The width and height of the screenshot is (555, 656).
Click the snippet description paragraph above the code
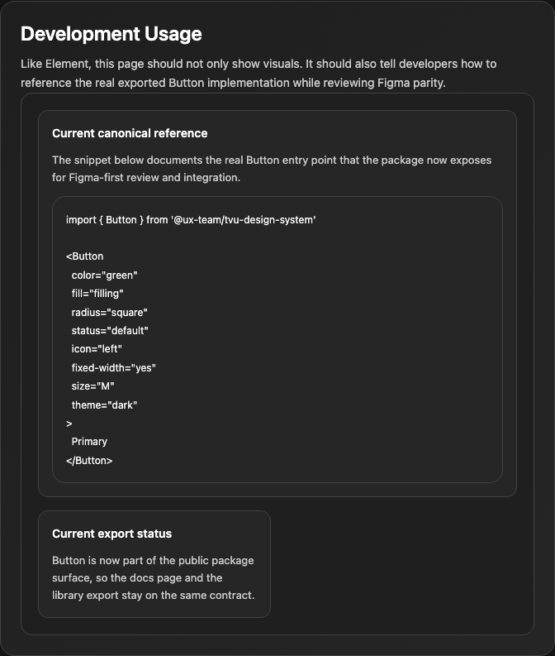[x=272, y=169]
